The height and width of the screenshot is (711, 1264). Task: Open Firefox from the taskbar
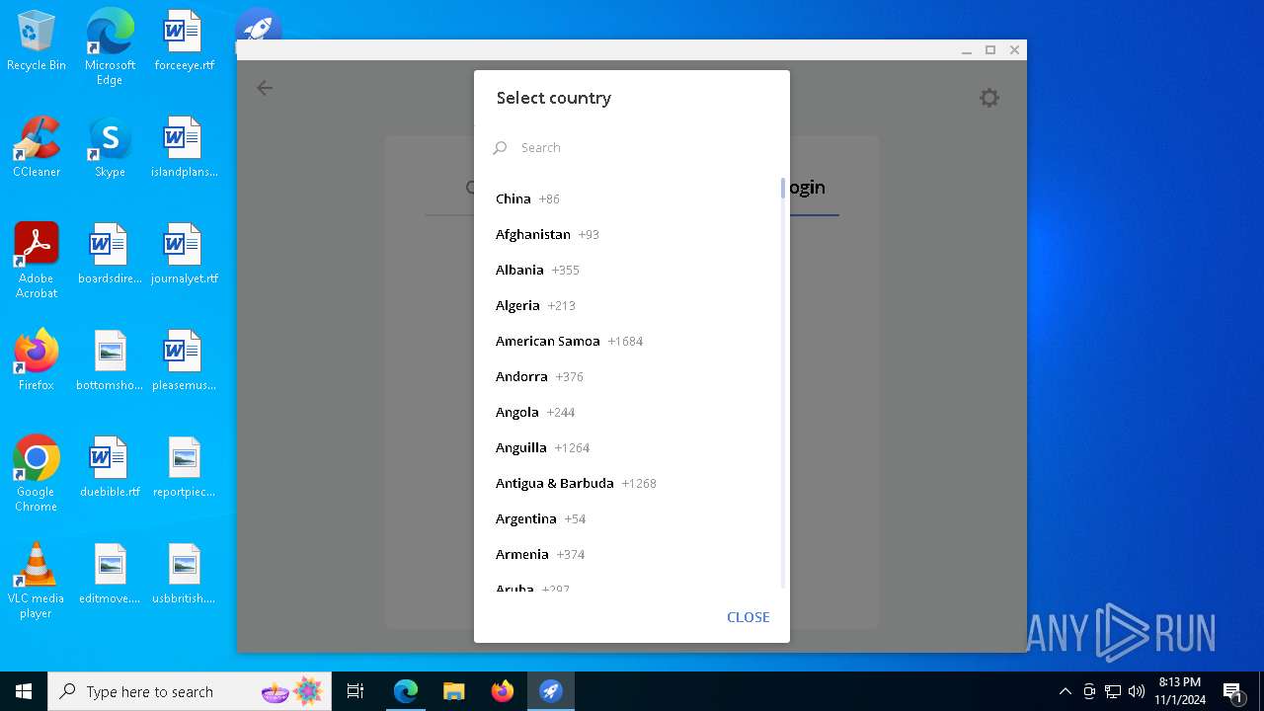[x=503, y=691]
